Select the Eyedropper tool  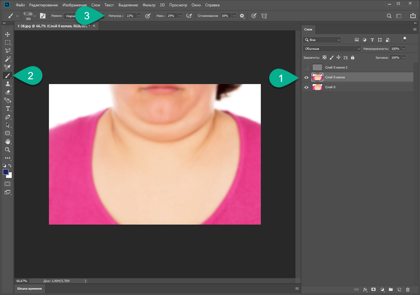coord(8,67)
